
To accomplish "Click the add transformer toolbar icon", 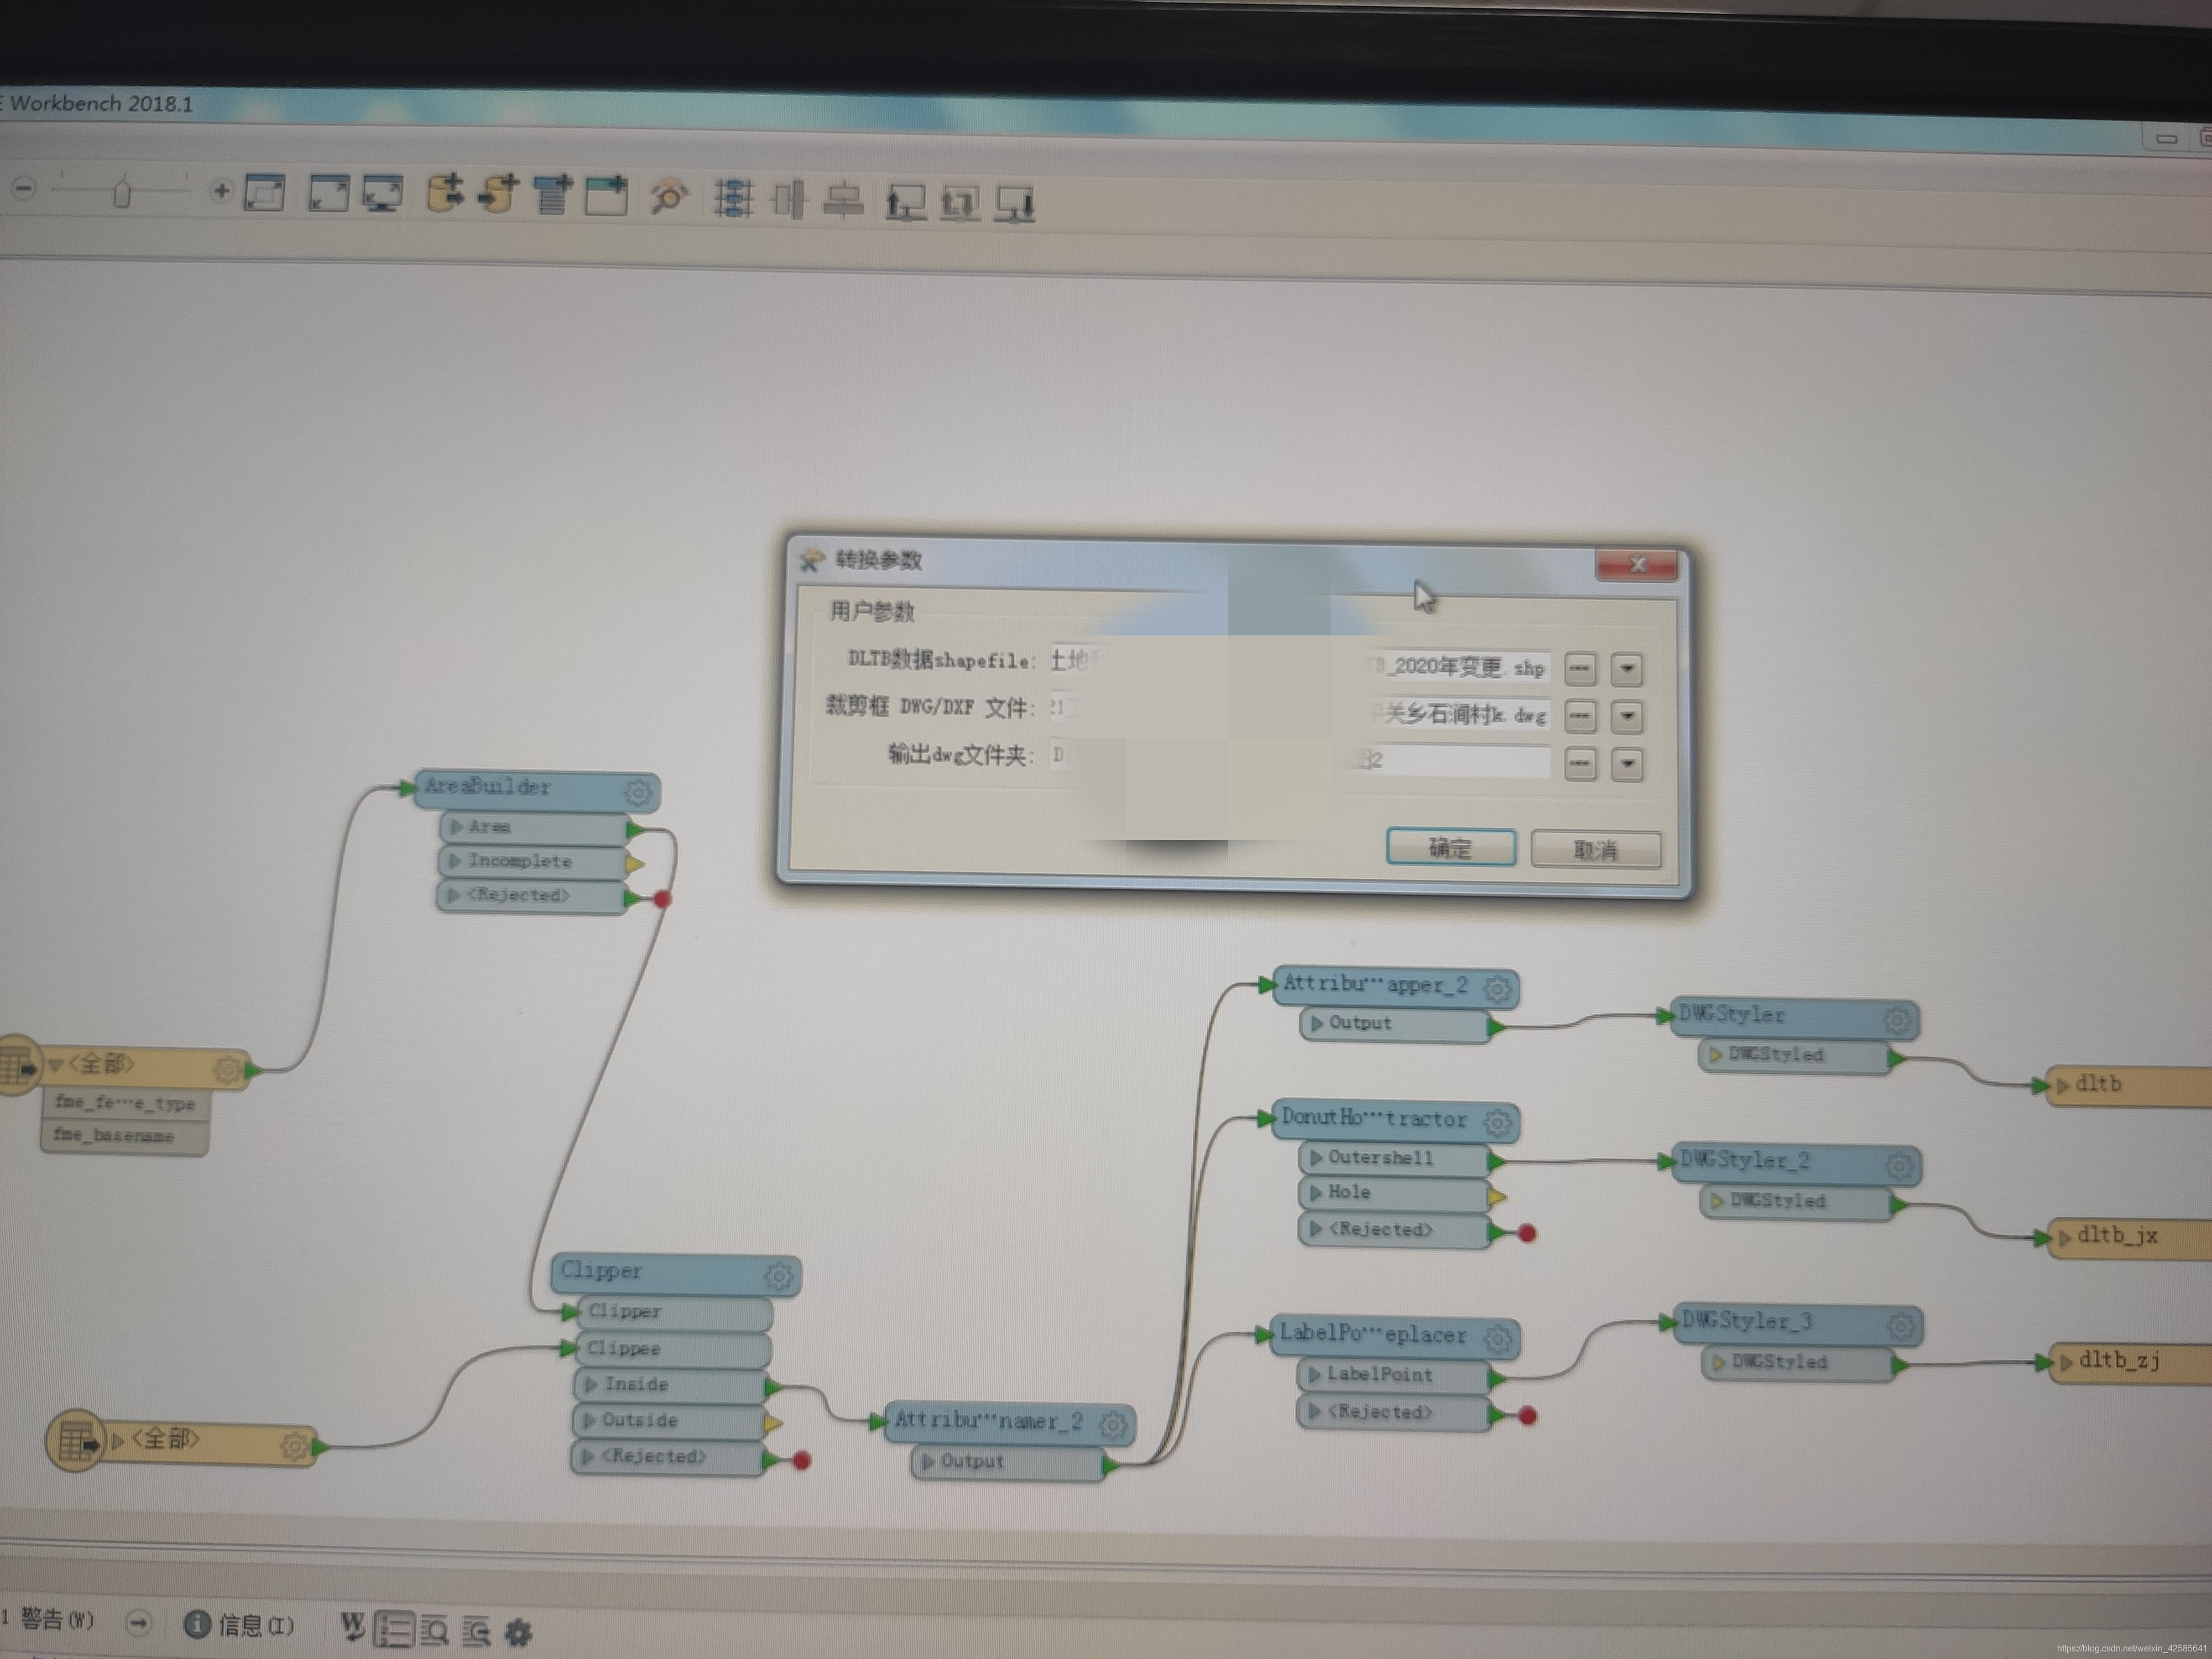I will coord(552,195).
